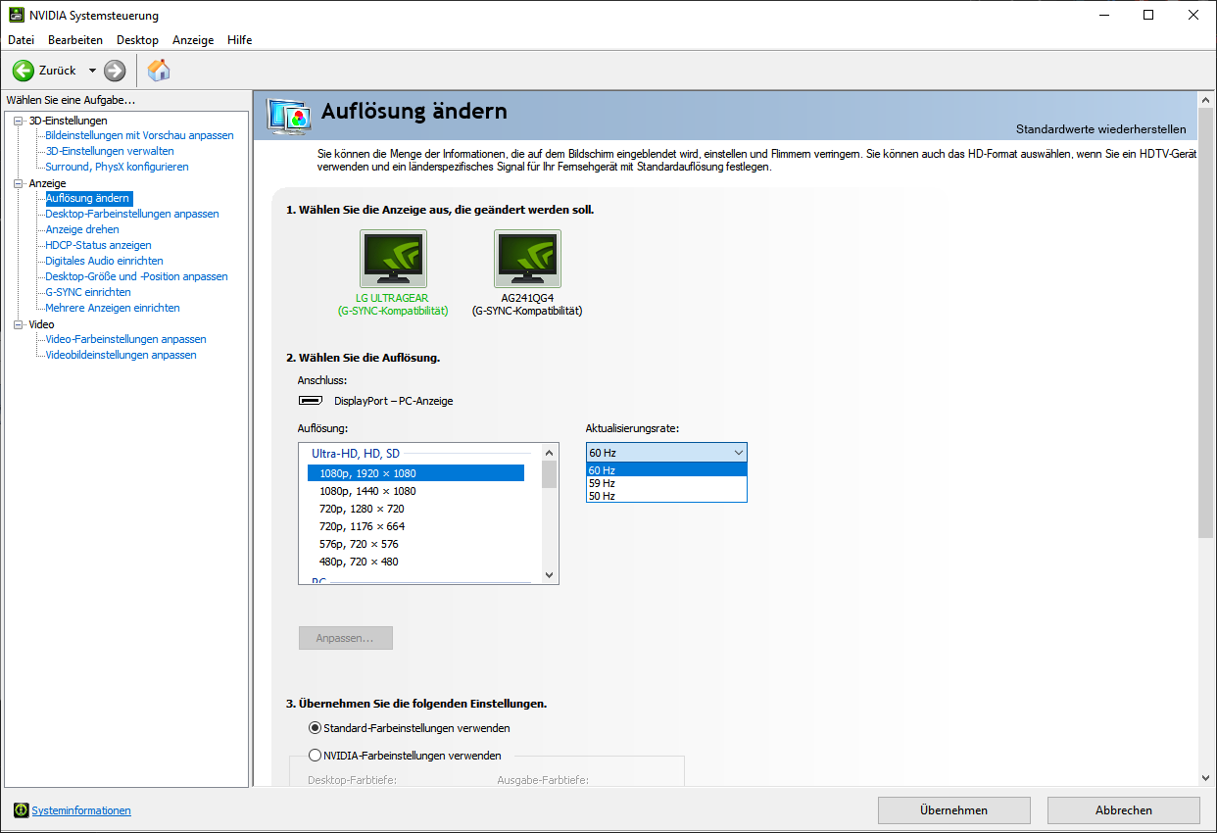The width and height of the screenshot is (1217, 833).
Task: Open Video-Farbeinstellungen anpassen
Action: coord(125,339)
